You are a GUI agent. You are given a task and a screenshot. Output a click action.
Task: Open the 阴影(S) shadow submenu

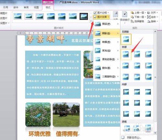pyautogui.click(x=107, y=33)
